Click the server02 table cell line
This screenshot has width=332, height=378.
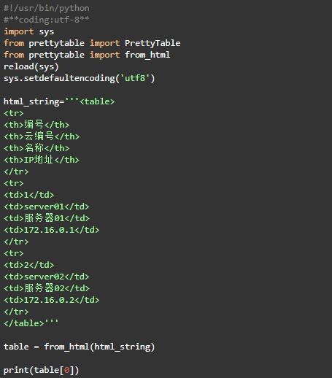point(47,277)
